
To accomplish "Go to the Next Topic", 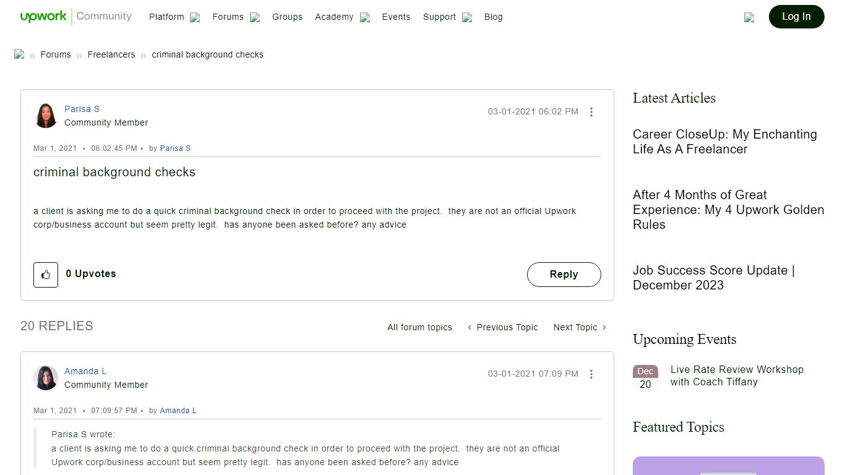I will pos(580,327).
